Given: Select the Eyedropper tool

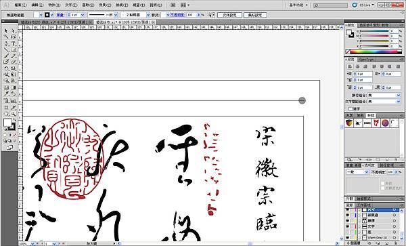Looking at the screenshot, I should pyautogui.click(x=6, y=94).
